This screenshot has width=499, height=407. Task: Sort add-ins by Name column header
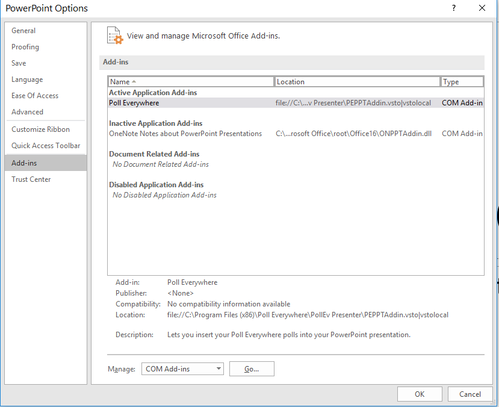[190, 82]
